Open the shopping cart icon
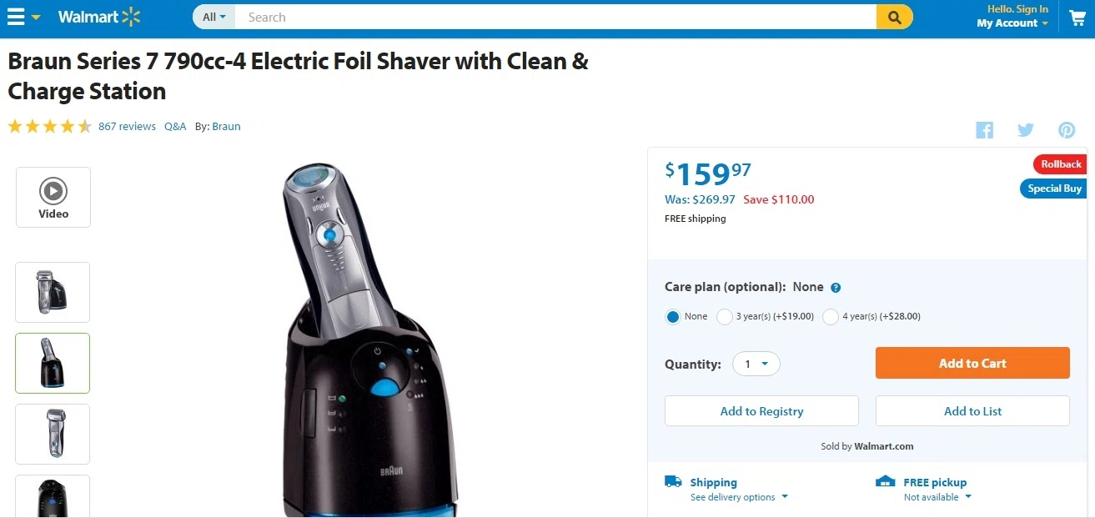The height and width of the screenshot is (518, 1095). tap(1077, 18)
